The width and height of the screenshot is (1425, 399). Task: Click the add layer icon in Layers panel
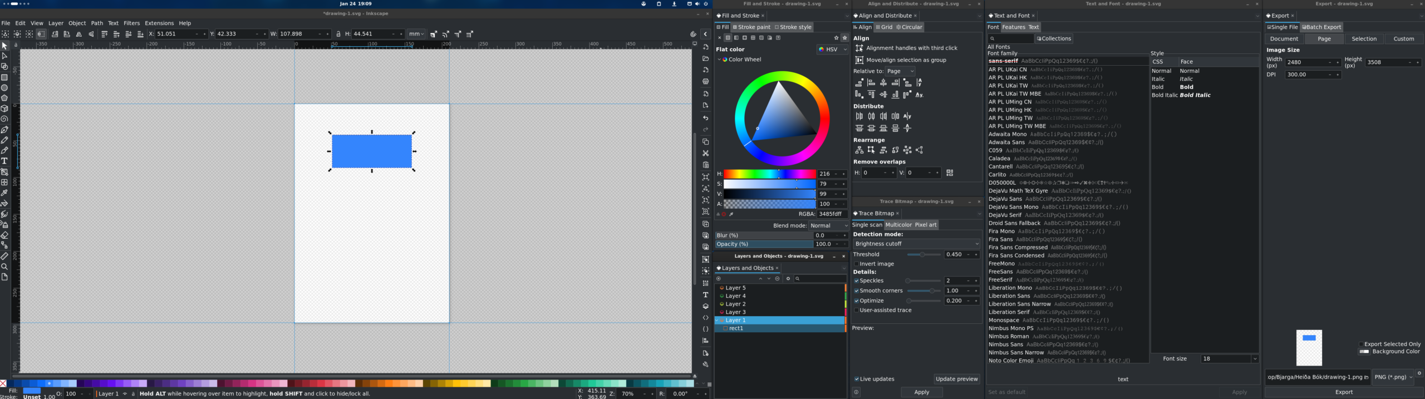pyautogui.click(x=719, y=279)
